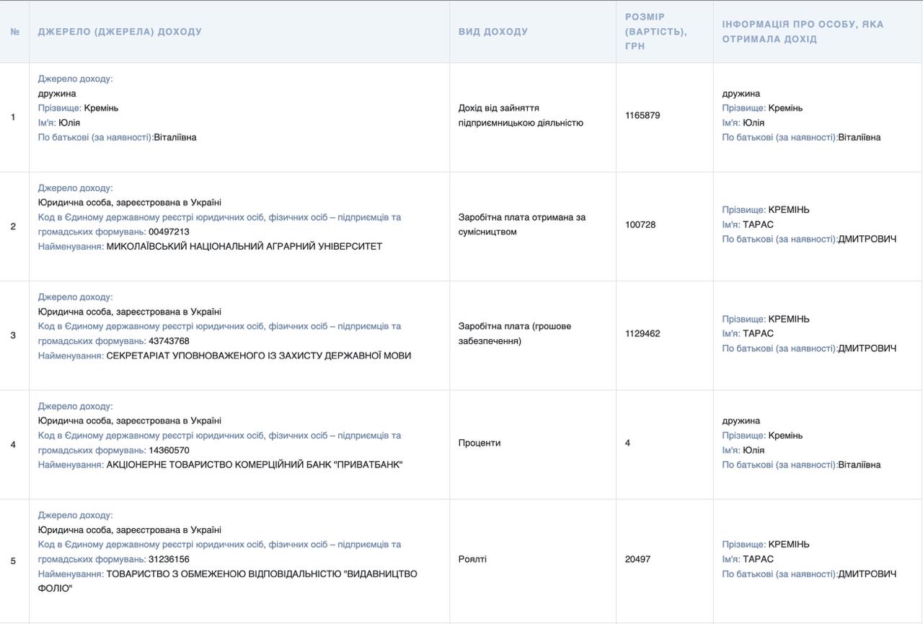Viewport: 923px width, 624px height.
Task: Click the "Роялті" income type cell
Action: tap(472, 559)
